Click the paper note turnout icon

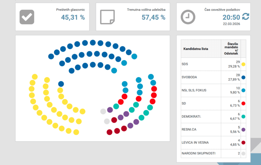[107, 16]
